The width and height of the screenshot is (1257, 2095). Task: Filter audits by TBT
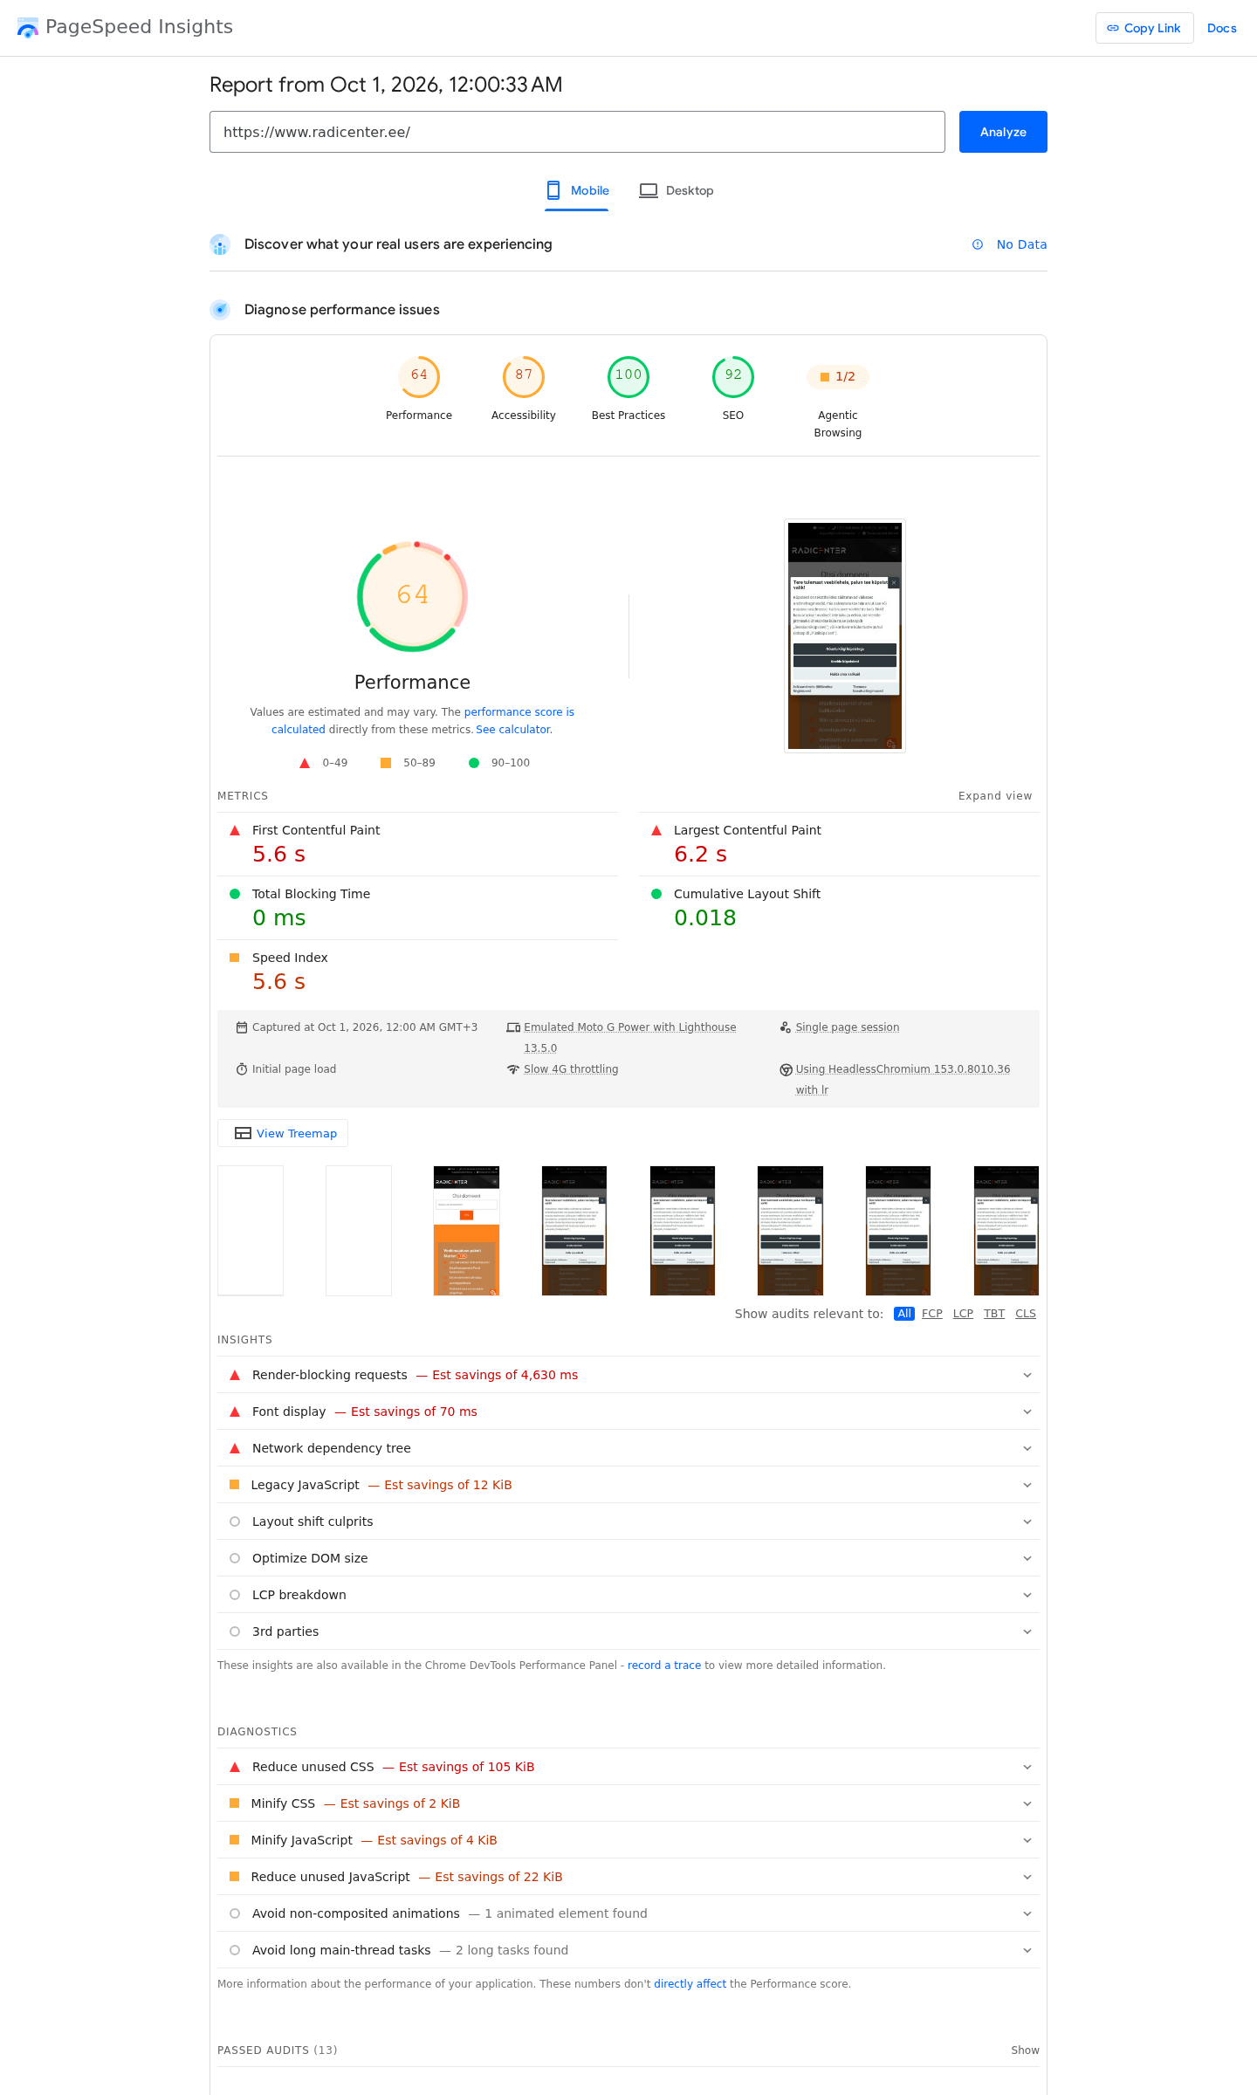[994, 1314]
